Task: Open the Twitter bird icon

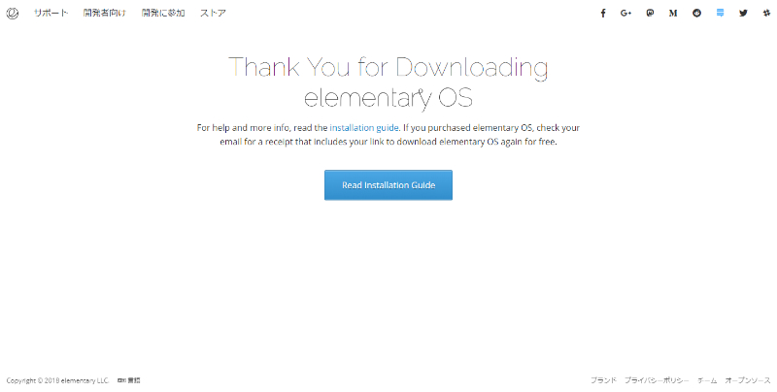Action: pyautogui.click(x=743, y=14)
